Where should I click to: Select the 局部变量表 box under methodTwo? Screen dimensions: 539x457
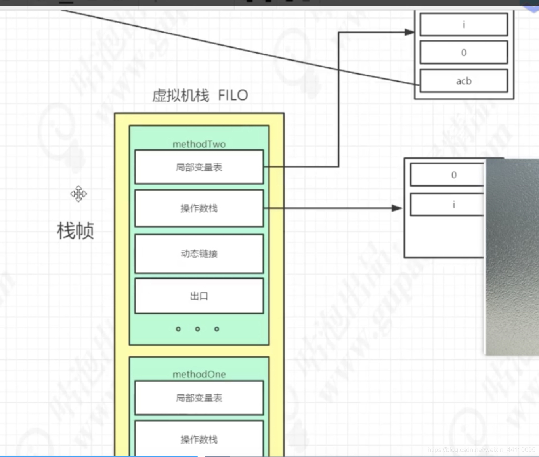199,167
